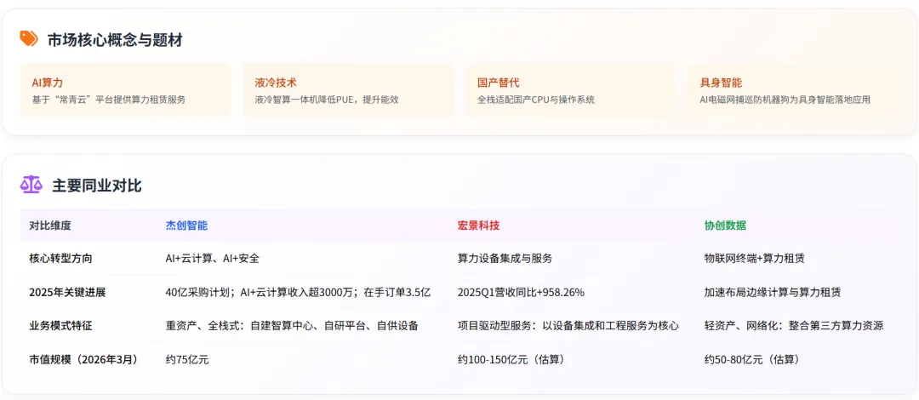This screenshot has width=919, height=400.
Task: Click cell 约100-150亿元（估算）
Action: [x=511, y=359]
